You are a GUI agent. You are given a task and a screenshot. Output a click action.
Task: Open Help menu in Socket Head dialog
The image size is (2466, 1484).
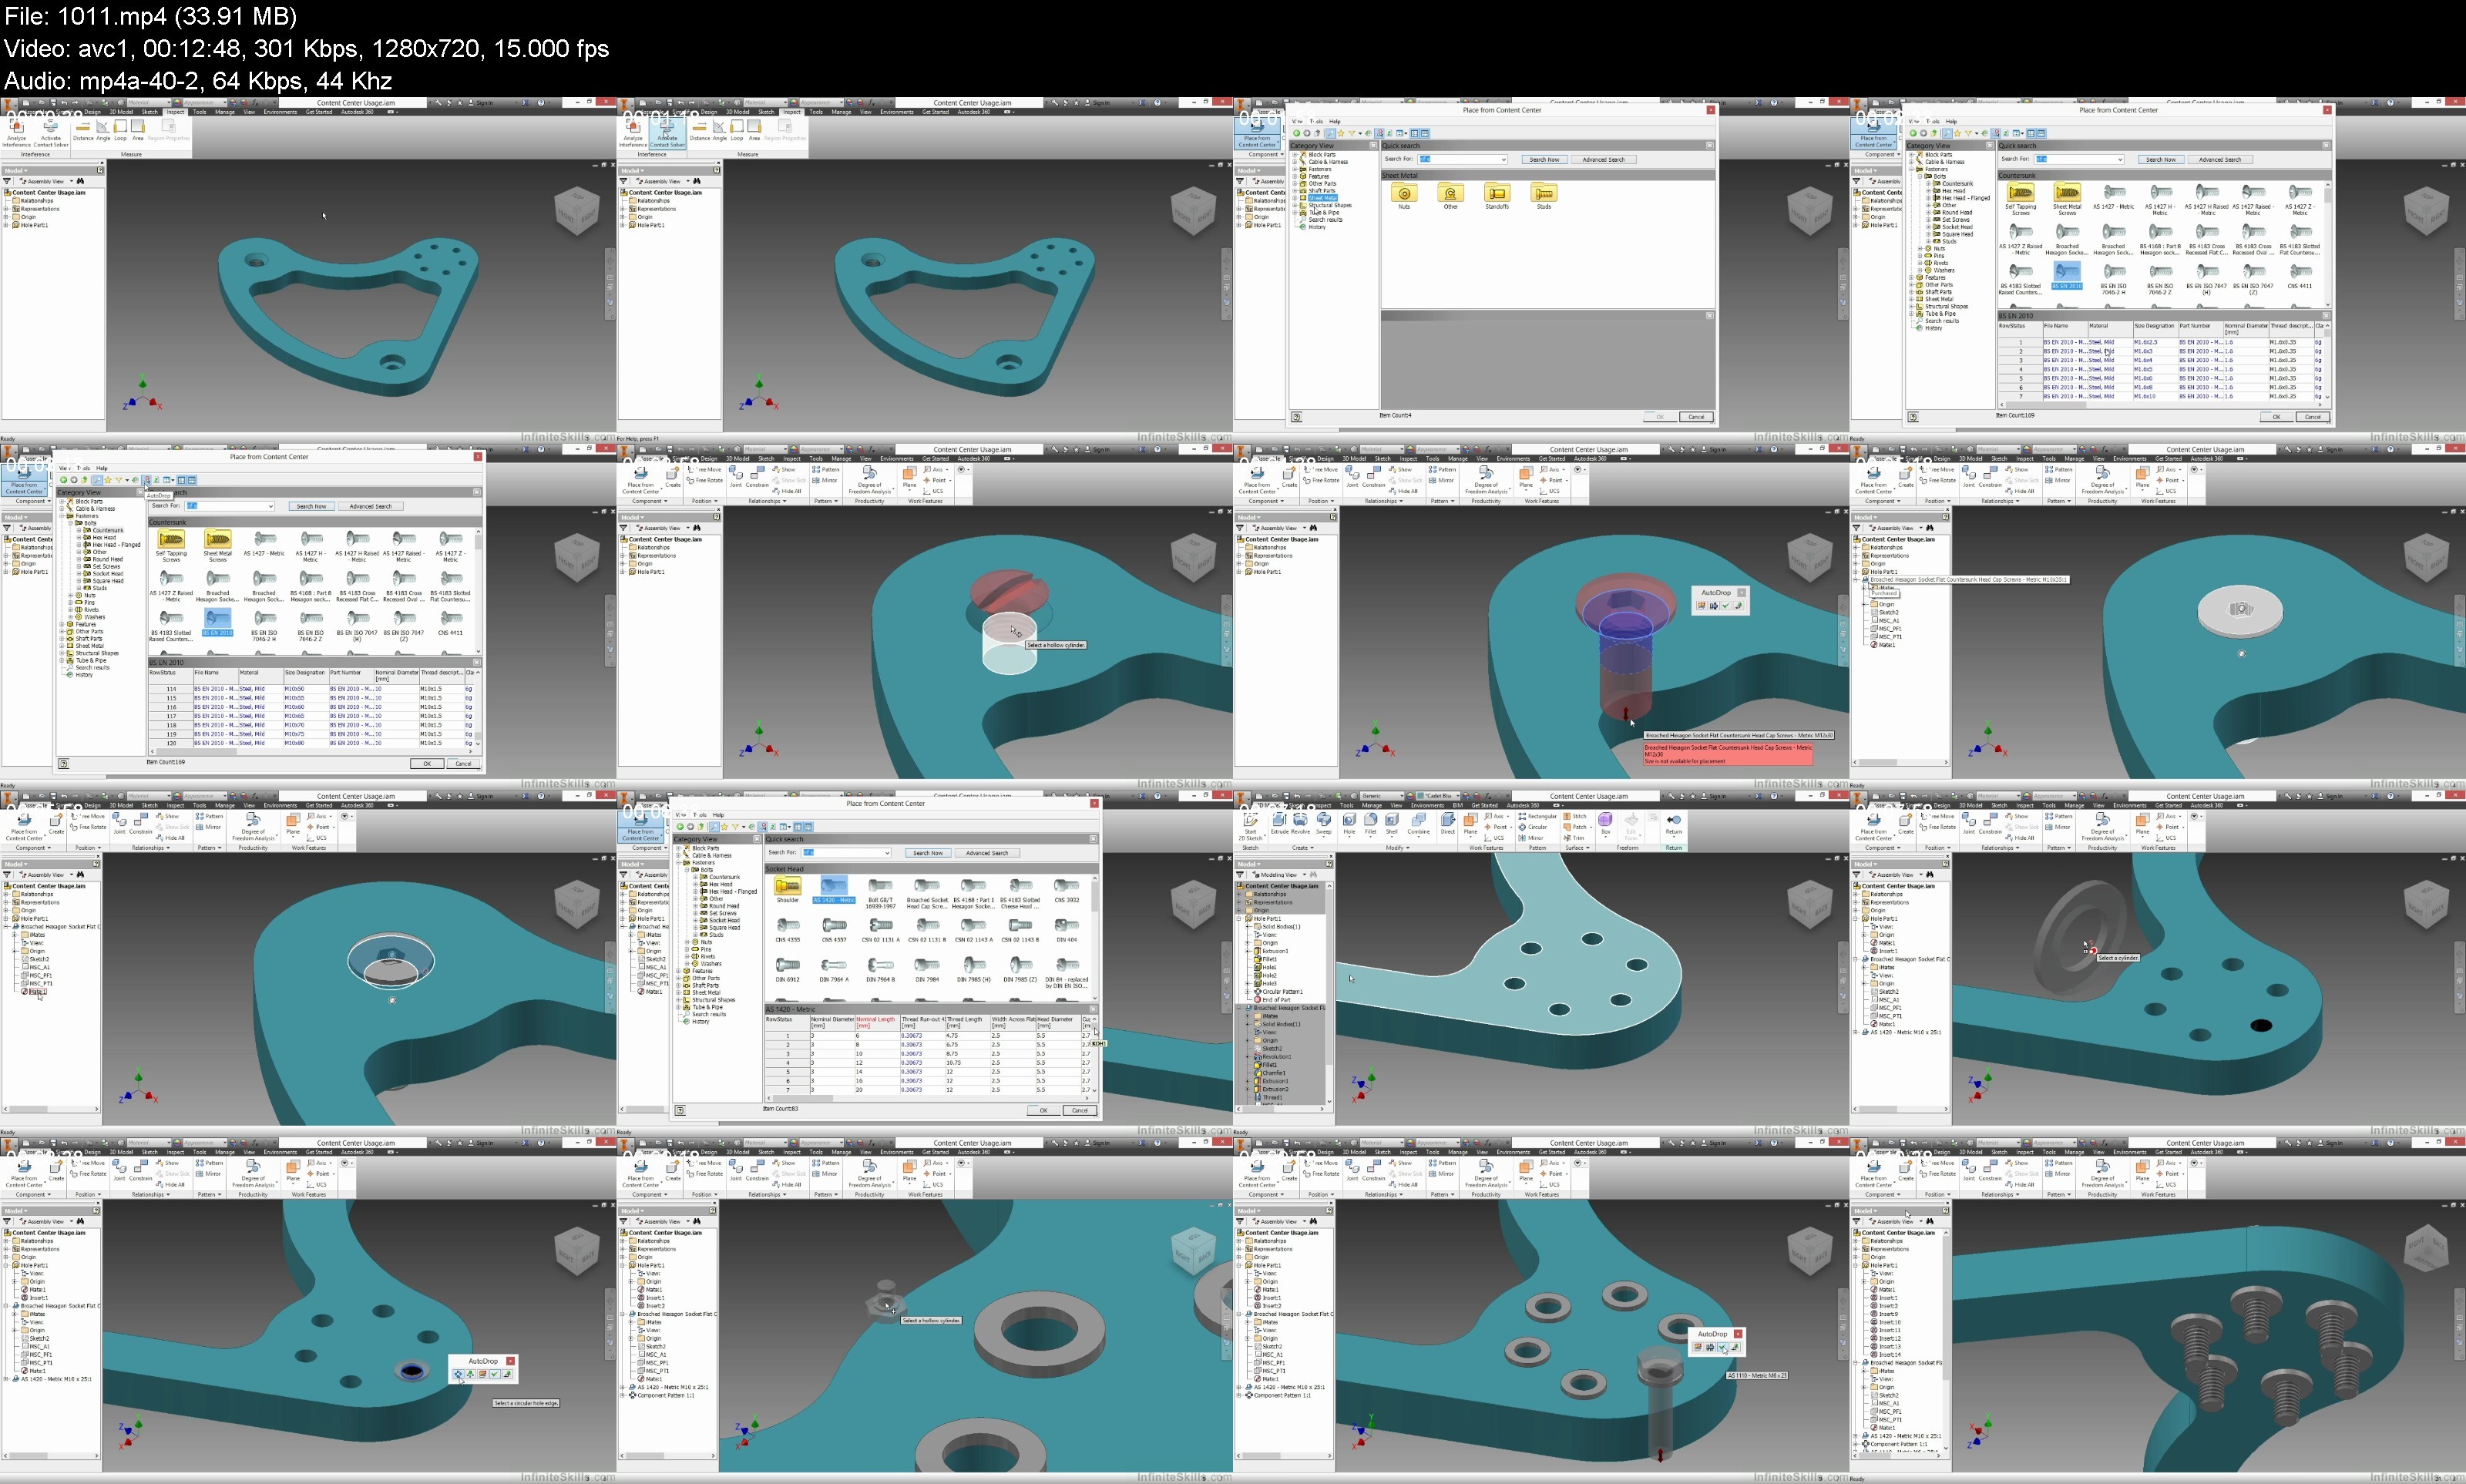click(718, 815)
